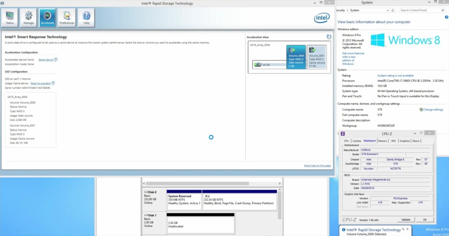Open the System address bar dropdown arrow
This screenshot has width=449, height=236.
click(x=388, y=11)
